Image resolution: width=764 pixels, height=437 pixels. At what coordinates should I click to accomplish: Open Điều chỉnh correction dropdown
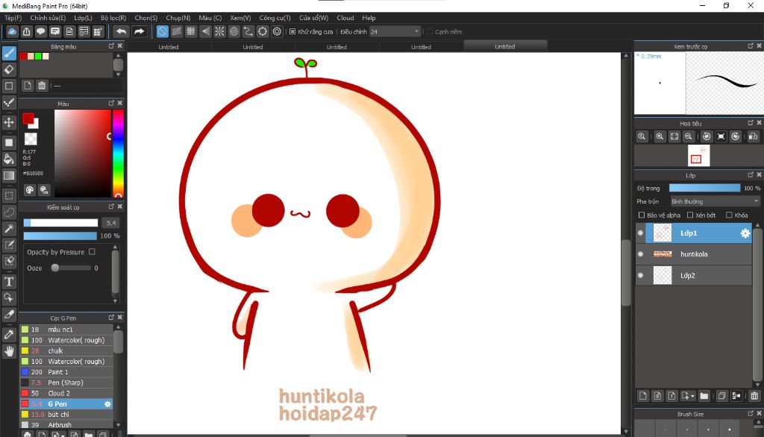click(x=395, y=31)
